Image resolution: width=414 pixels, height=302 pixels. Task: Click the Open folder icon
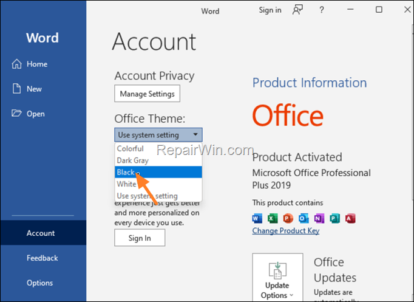pyautogui.click(x=16, y=114)
